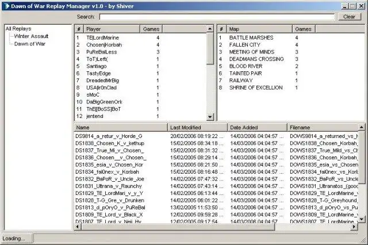Sort replays by the Name column header
Screen dimensions: 368x245
pyautogui.click(x=121, y=128)
